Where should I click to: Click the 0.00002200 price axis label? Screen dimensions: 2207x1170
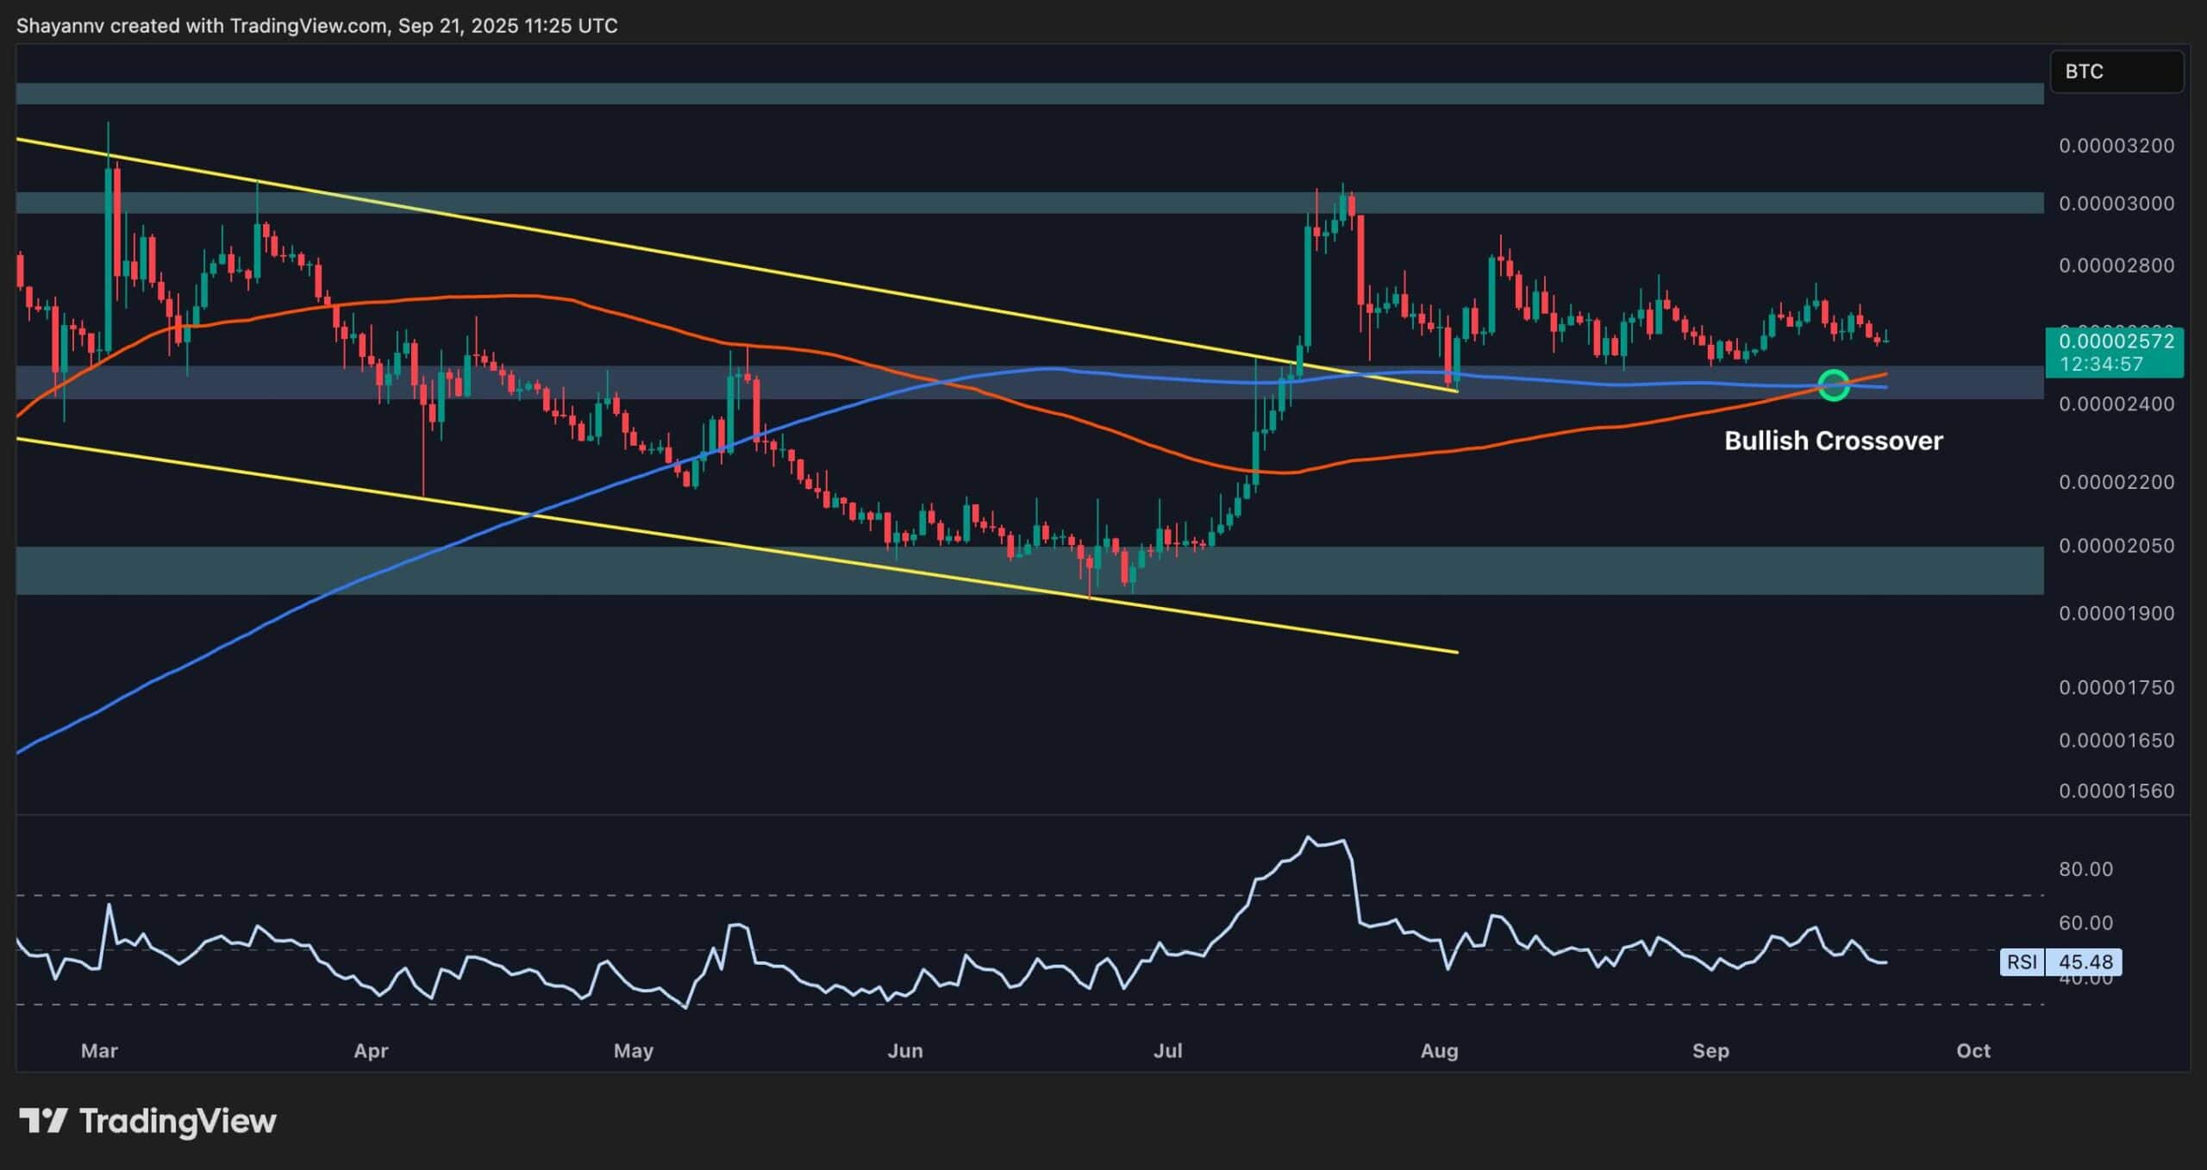click(2116, 482)
